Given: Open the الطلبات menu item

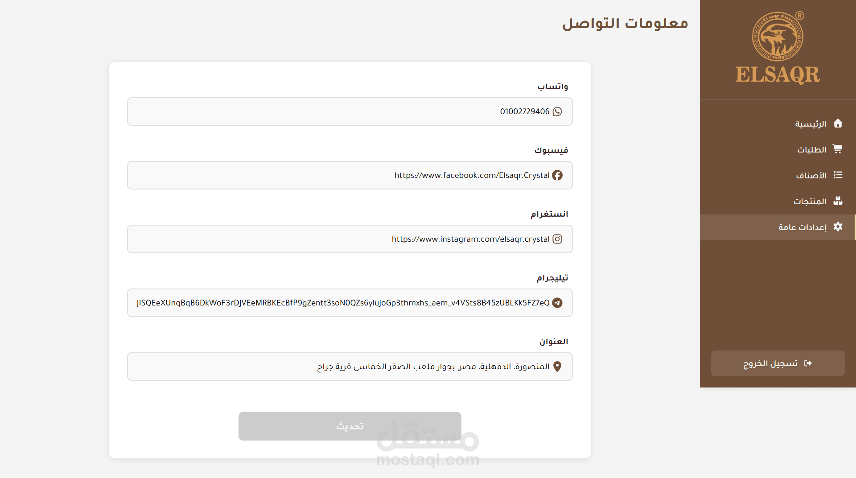Looking at the screenshot, I should (x=778, y=149).
